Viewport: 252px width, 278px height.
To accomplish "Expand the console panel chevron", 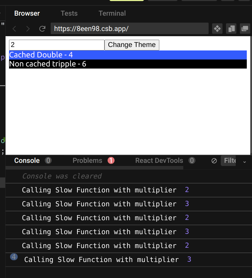I will pyautogui.click(x=245, y=162).
